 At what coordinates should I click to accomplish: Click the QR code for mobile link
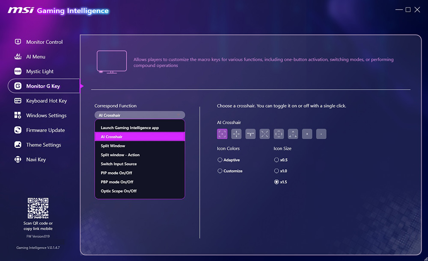click(38, 208)
